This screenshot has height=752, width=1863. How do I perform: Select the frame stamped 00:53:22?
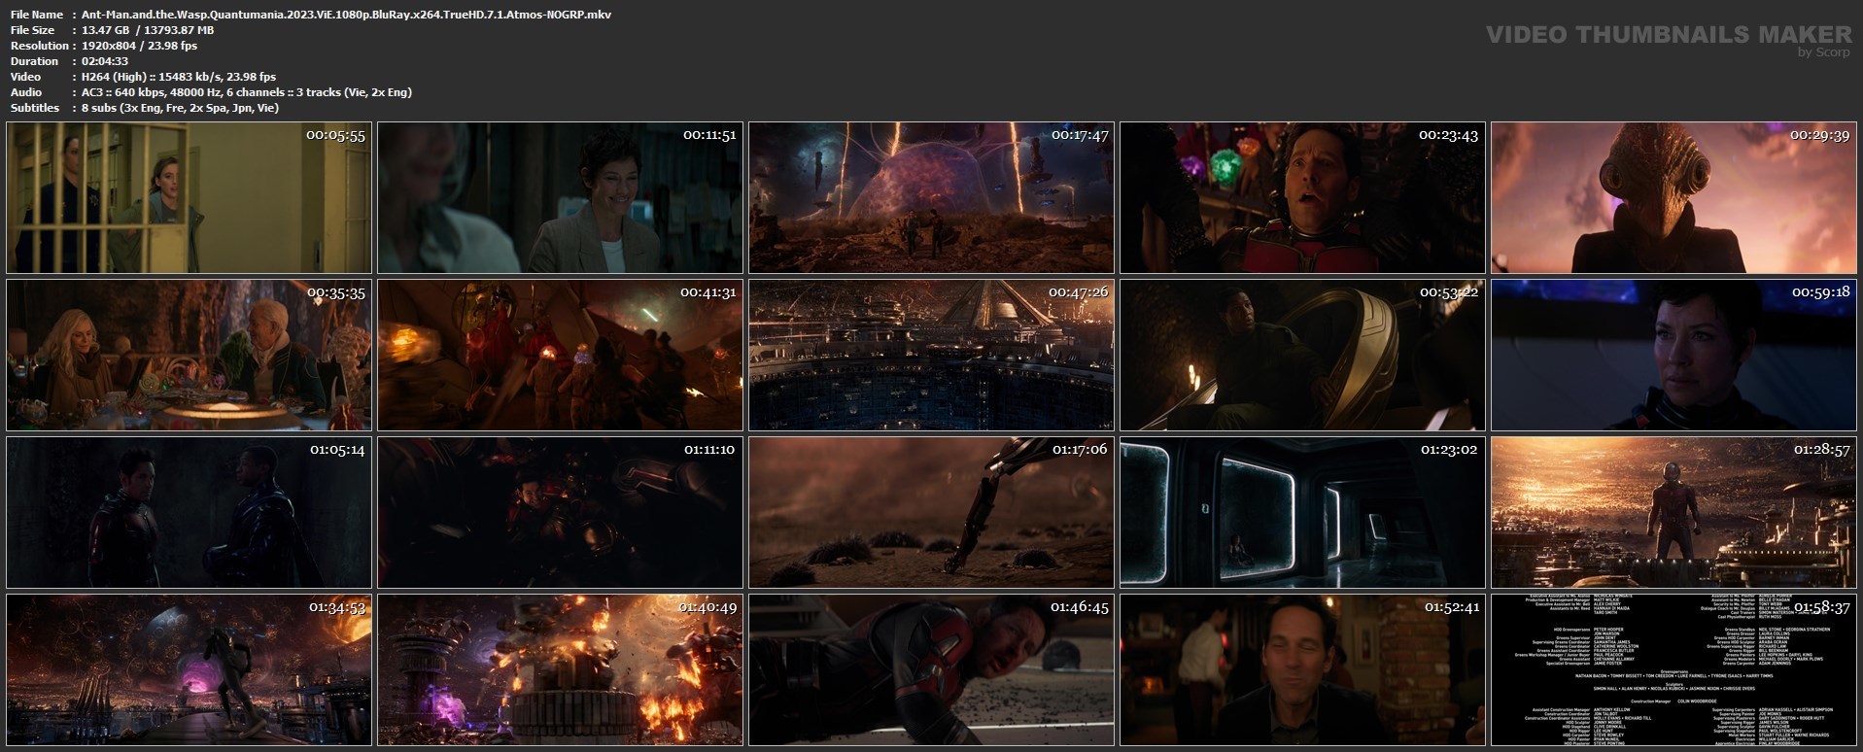click(1302, 355)
